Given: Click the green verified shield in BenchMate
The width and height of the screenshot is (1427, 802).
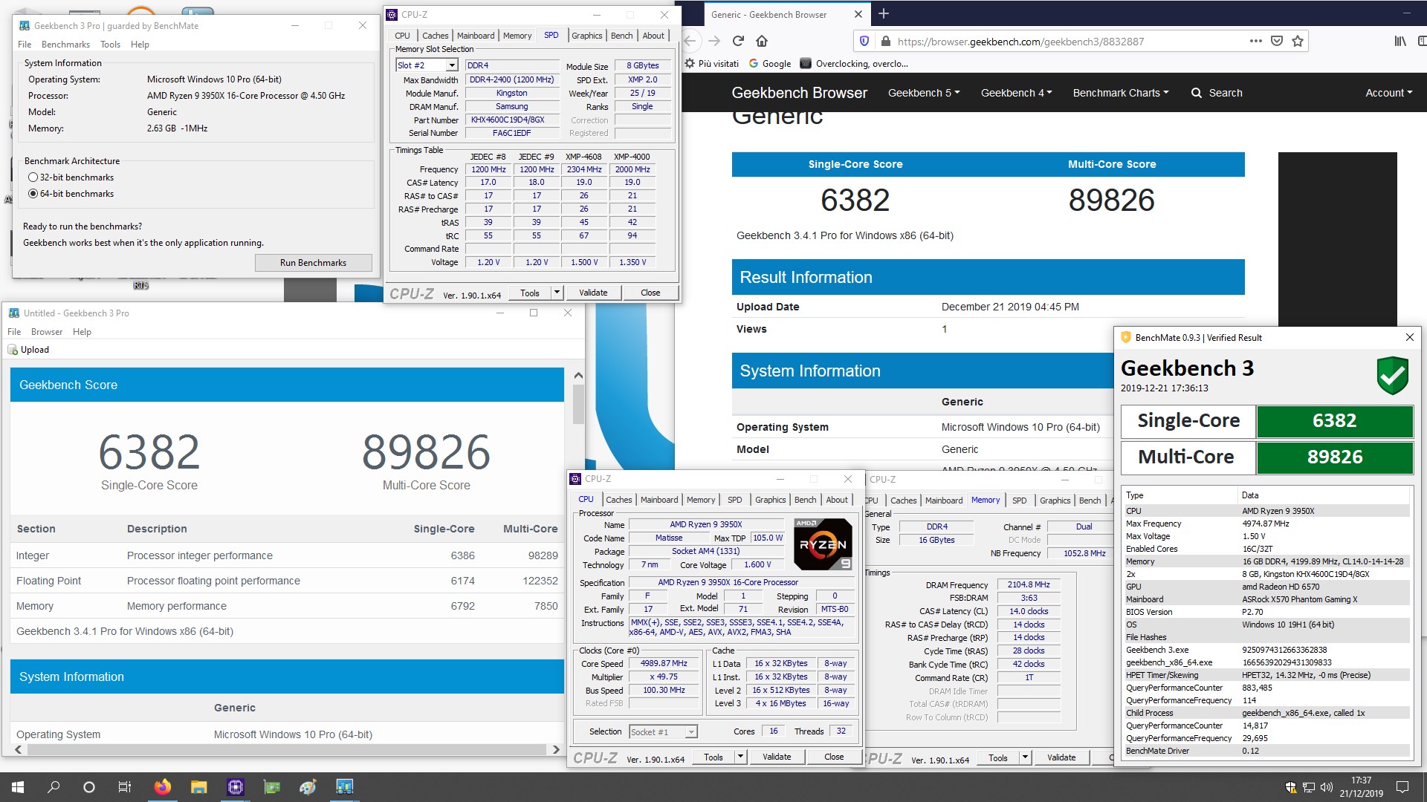Looking at the screenshot, I should pos(1392,374).
